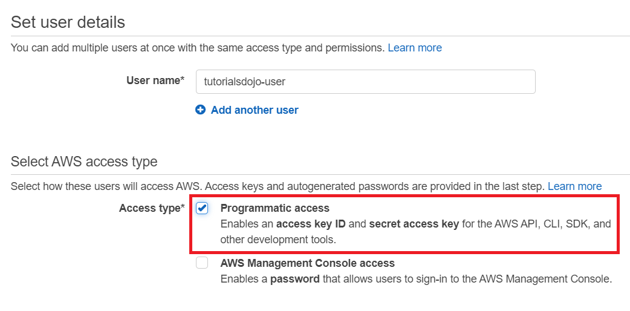Image resolution: width=630 pixels, height=311 pixels.
Task: Click the User name field label
Action: [155, 81]
